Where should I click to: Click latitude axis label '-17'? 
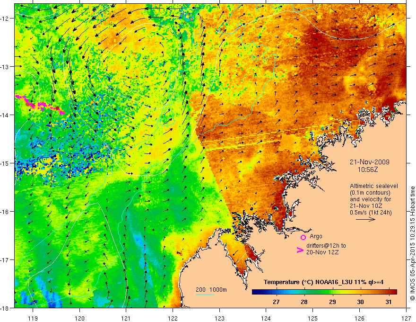[x=5, y=260]
